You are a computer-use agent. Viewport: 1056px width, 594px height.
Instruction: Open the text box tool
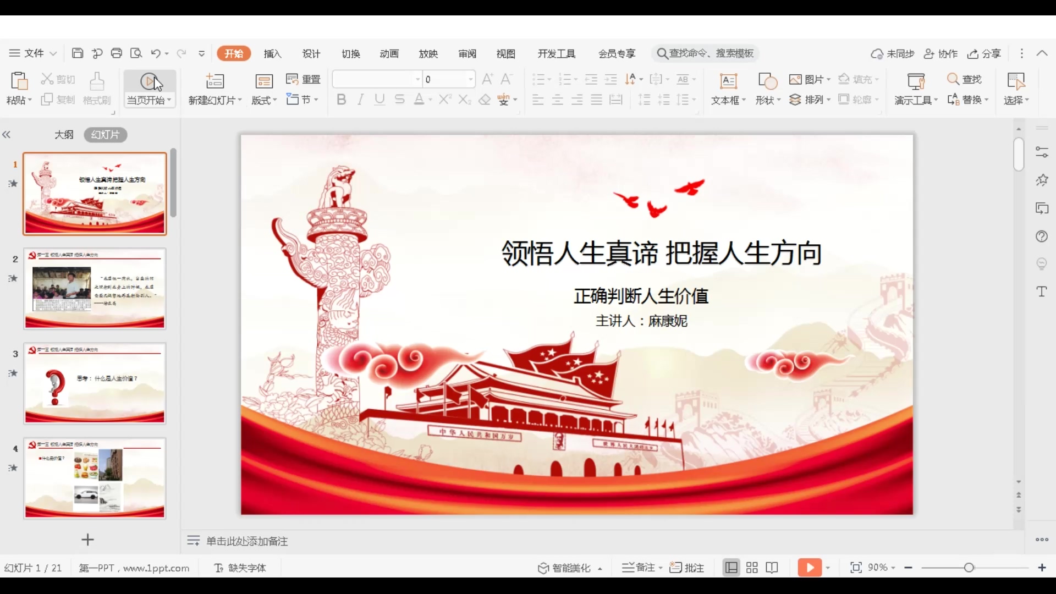coord(728,81)
